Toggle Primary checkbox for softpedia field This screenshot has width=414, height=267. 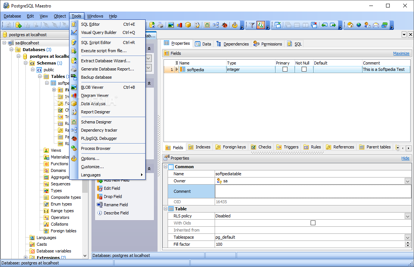[x=285, y=69]
